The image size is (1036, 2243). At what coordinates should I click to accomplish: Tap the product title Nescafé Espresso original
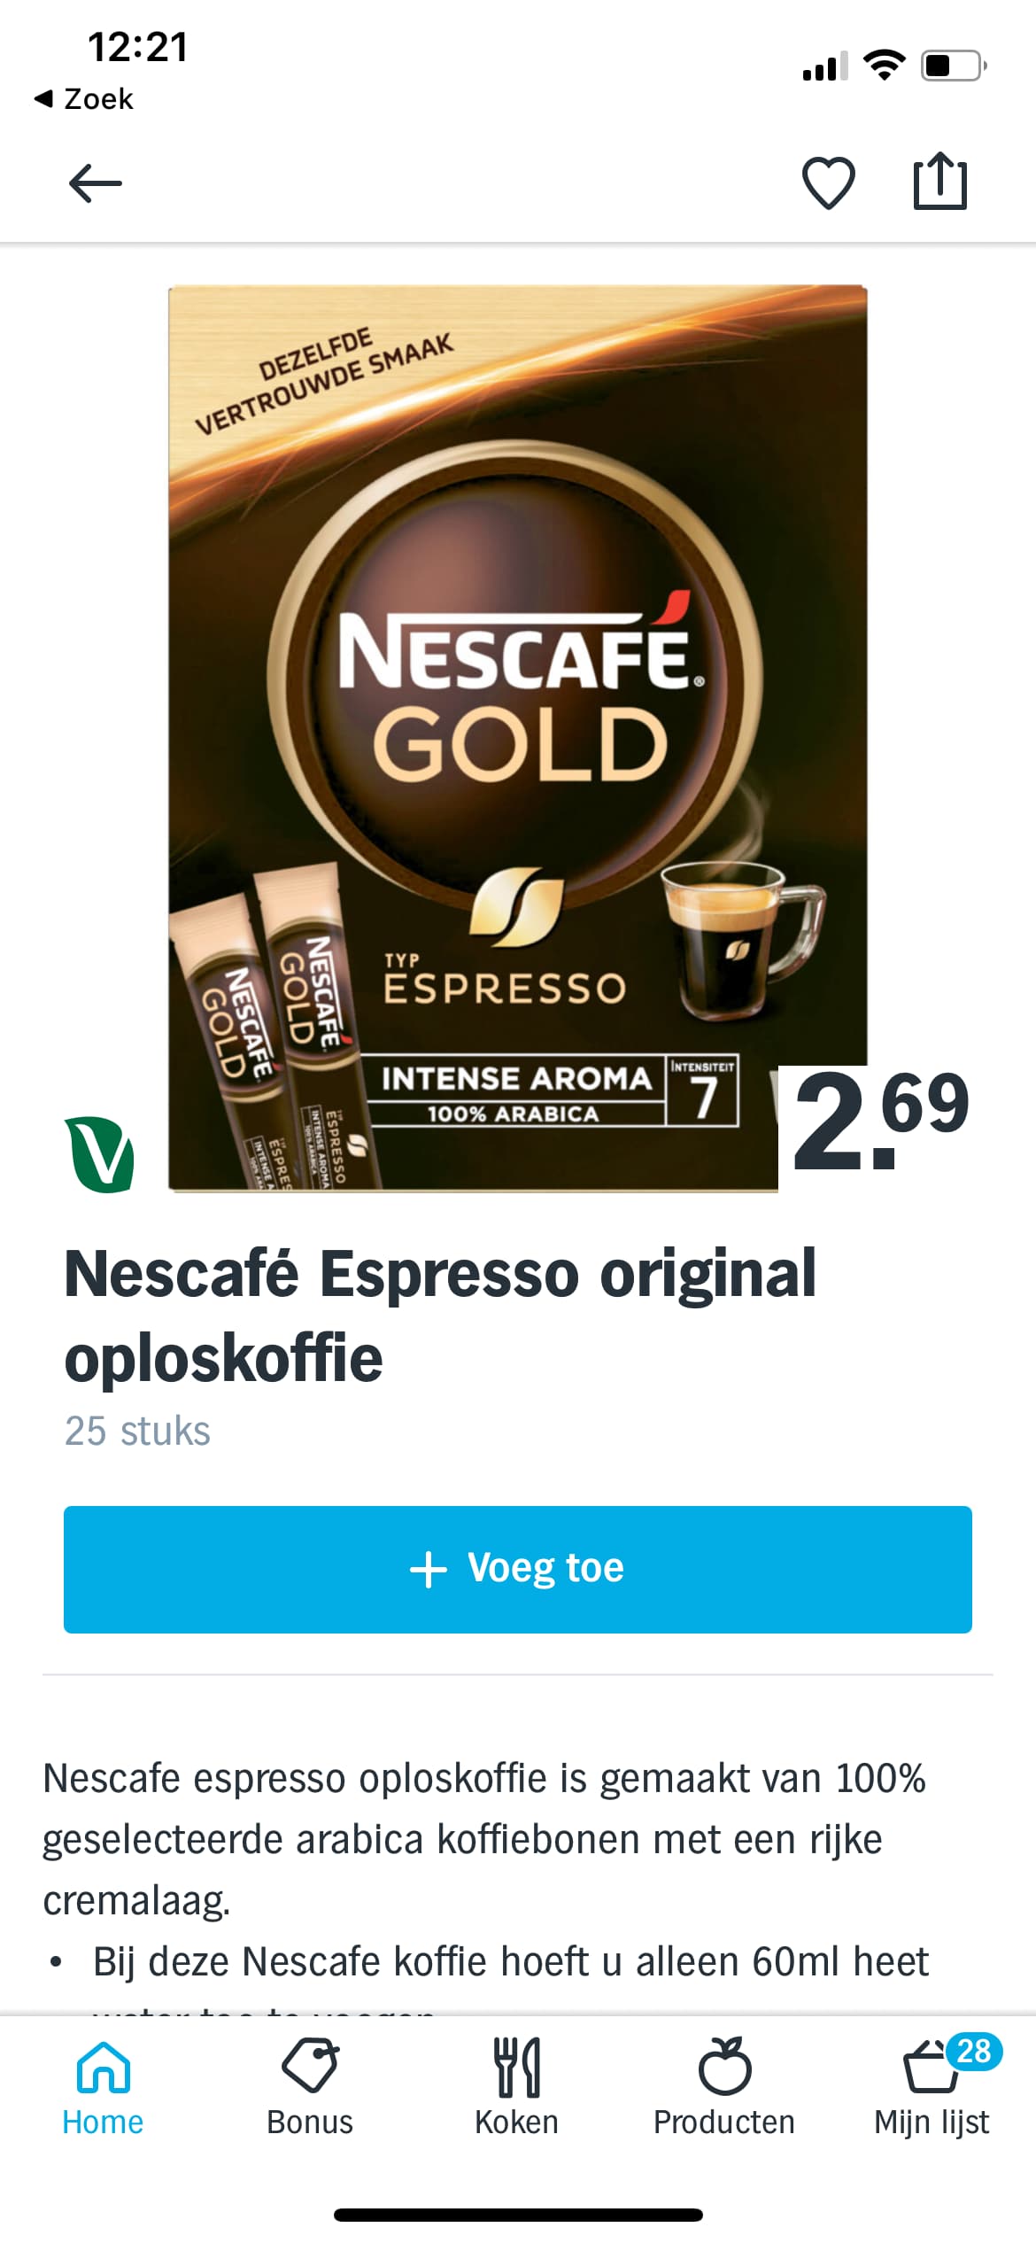[x=441, y=1316]
